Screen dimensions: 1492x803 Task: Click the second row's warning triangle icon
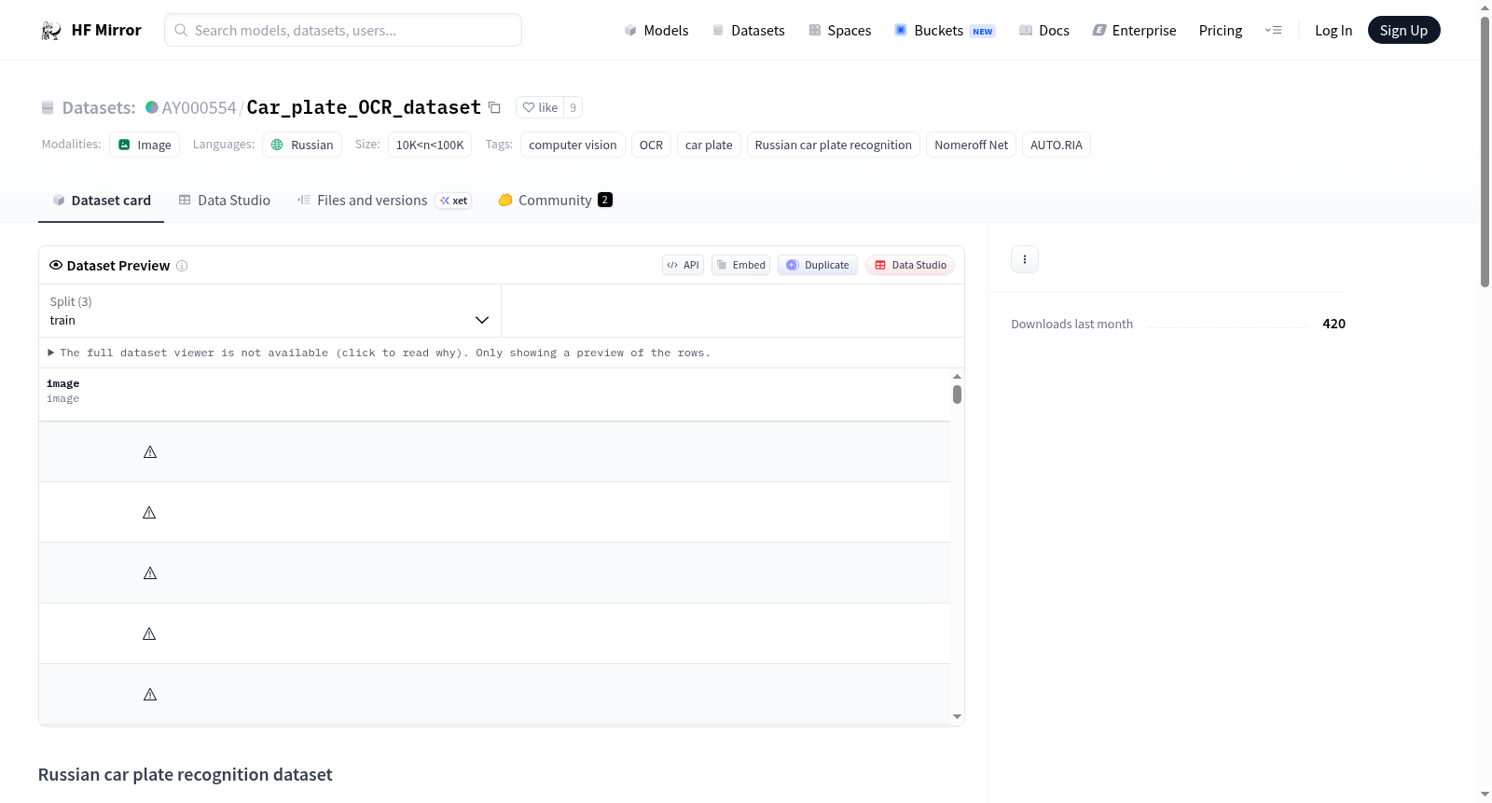tap(149, 513)
